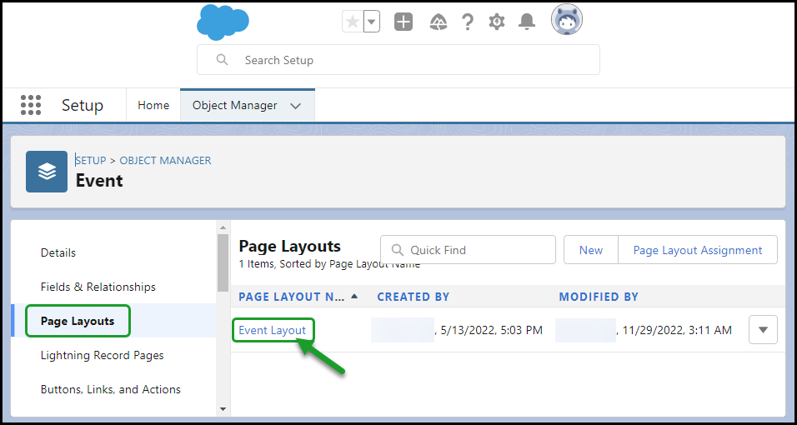Click the sidebar scrollbar down arrow
The height and width of the screenshot is (425, 797).
click(x=223, y=408)
